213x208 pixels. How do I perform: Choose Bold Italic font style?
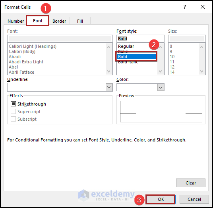pos(128,62)
